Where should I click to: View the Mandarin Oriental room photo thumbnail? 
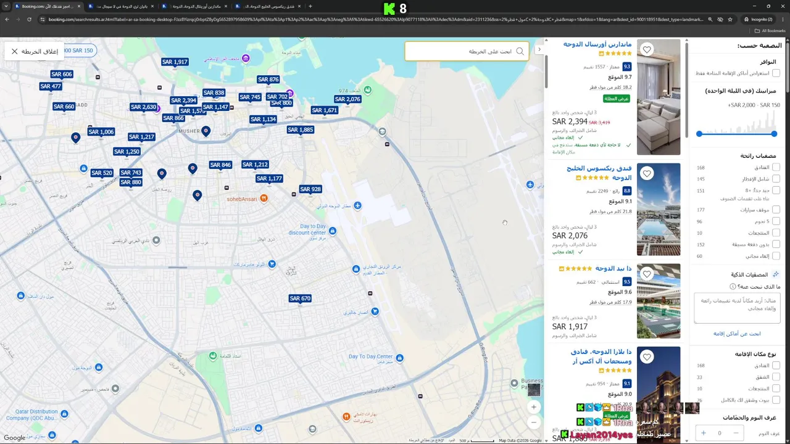pyautogui.click(x=659, y=97)
